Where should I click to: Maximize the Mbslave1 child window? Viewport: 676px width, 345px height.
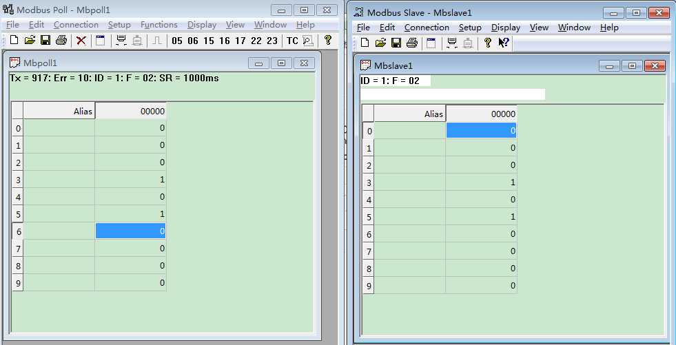pyautogui.click(x=632, y=65)
